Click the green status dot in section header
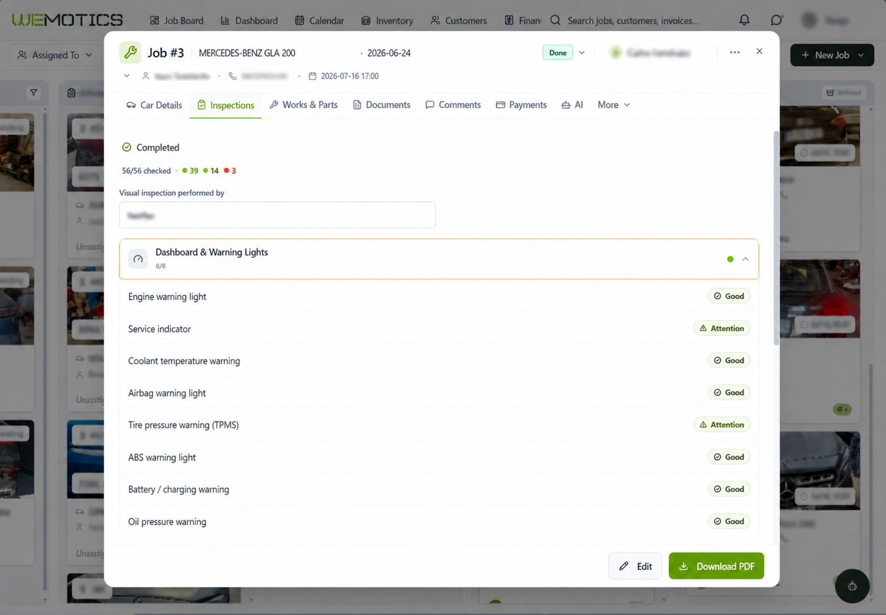 [x=730, y=259]
